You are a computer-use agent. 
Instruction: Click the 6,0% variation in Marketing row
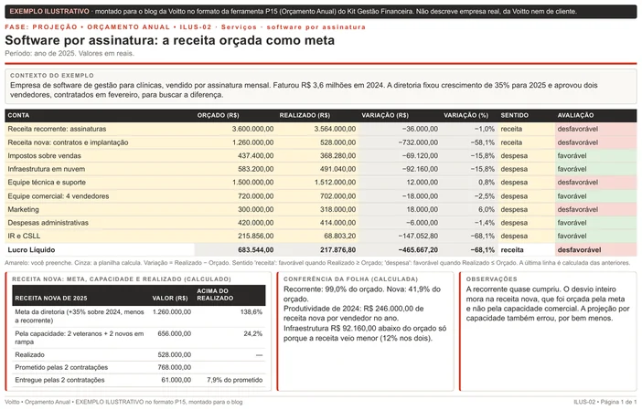[487, 209]
